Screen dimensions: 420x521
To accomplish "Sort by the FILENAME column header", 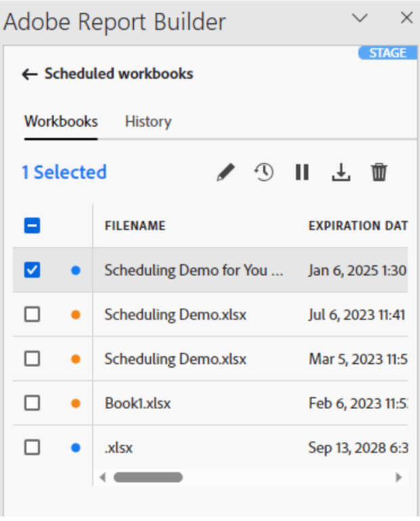I will [x=135, y=226].
